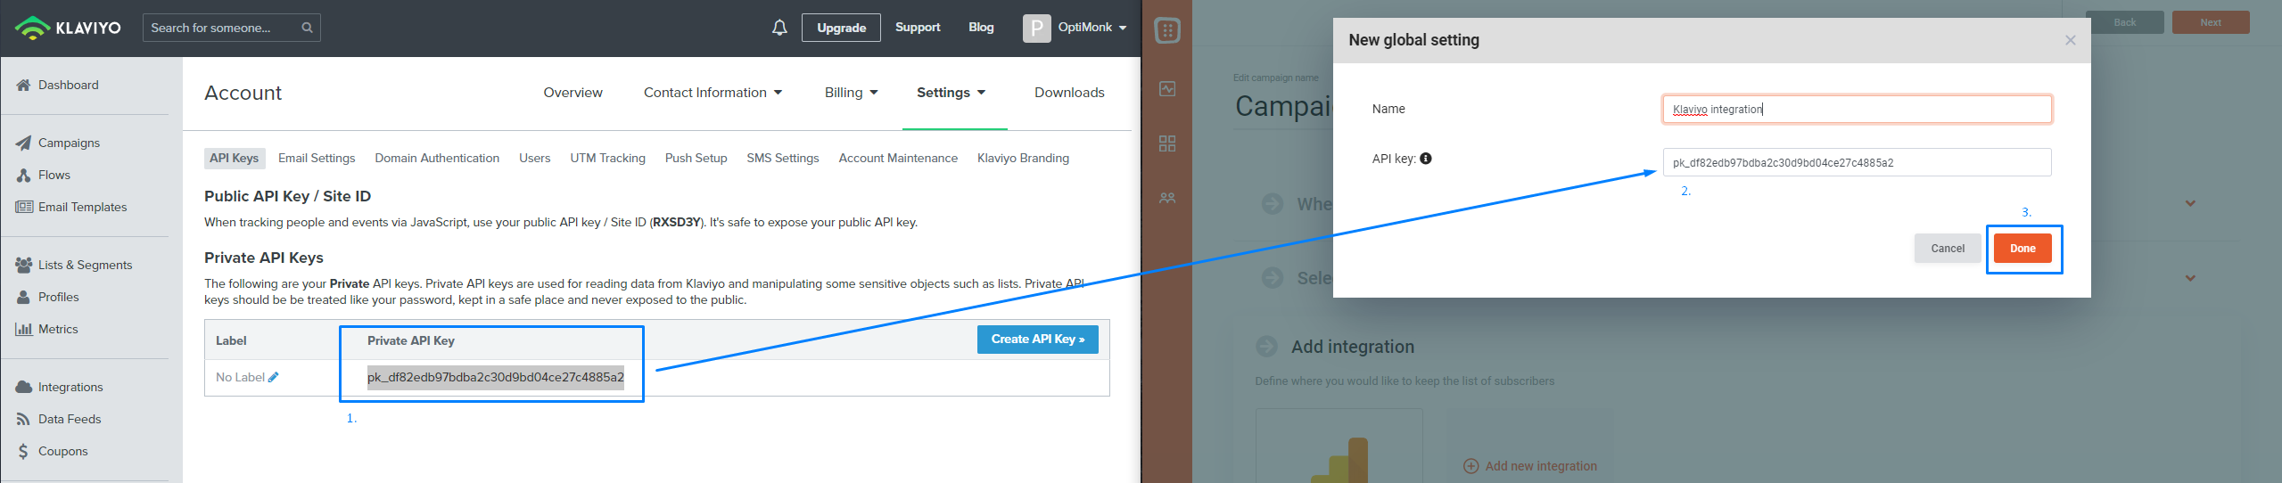Click OptiMonk subscribers people sidebar icon

pos(1167,198)
